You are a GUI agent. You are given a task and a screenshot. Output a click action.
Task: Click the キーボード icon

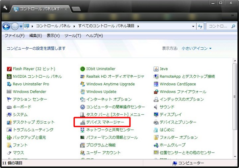(9, 107)
